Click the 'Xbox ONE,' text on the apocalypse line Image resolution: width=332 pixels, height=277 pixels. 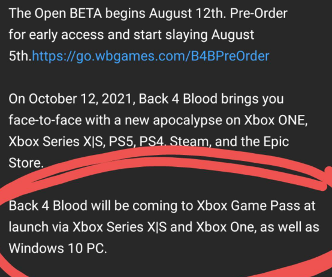click(x=276, y=120)
